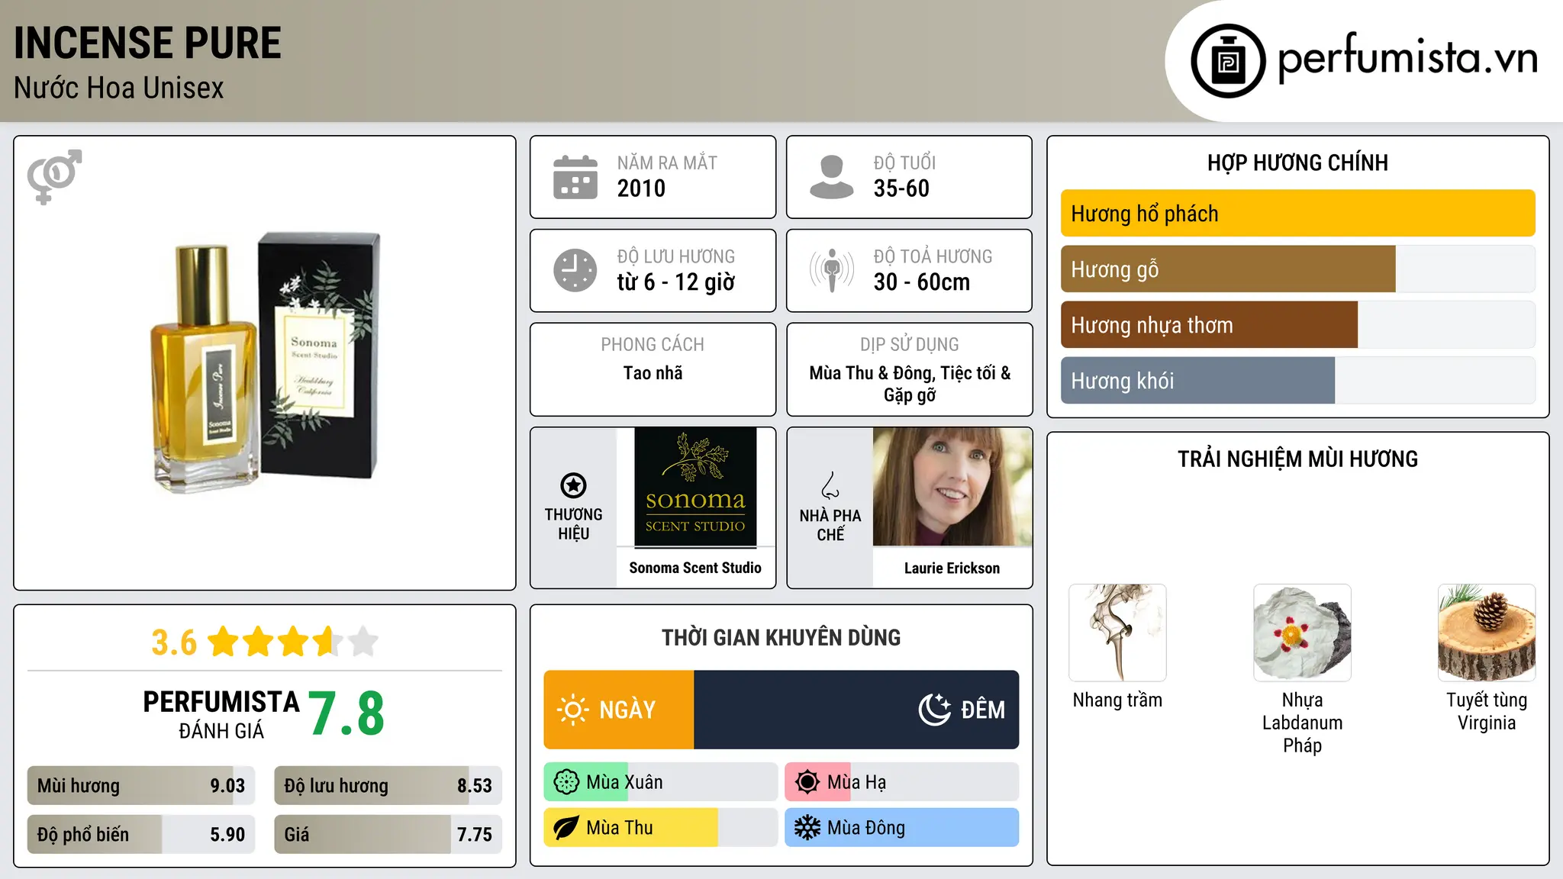Click the leaf icon for Mùa Thu

(566, 828)
